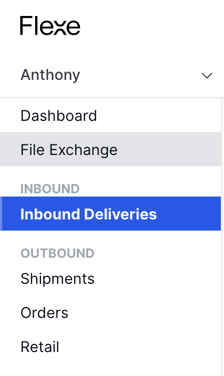
Task: Go to the Dashboard page
Action: click(x=59, y=116)
